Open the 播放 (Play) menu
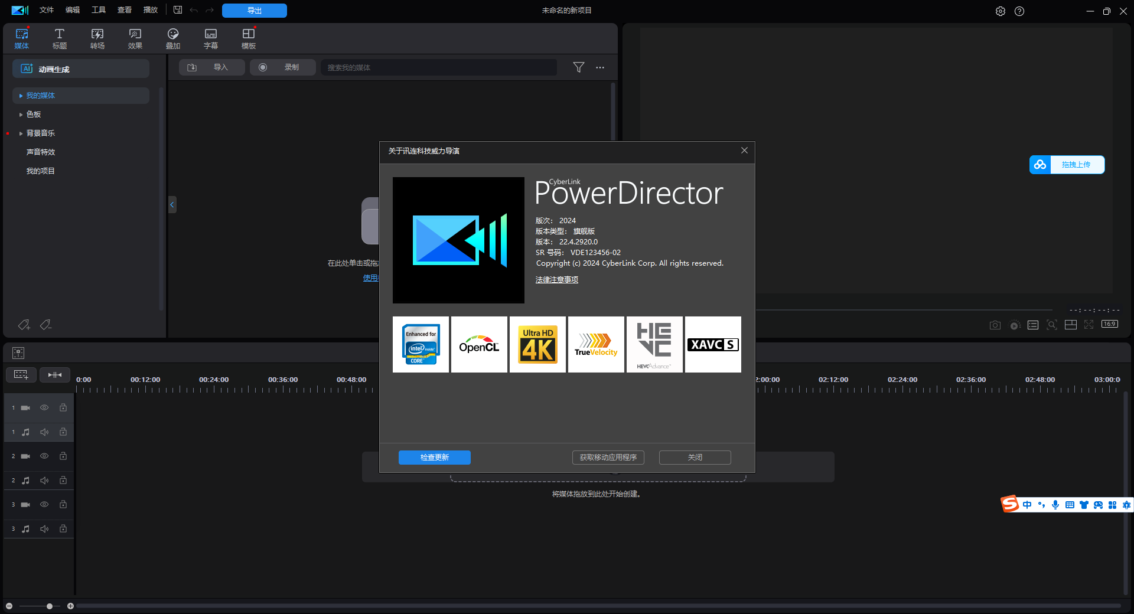The image size is (1134, 614). point(150,10)
